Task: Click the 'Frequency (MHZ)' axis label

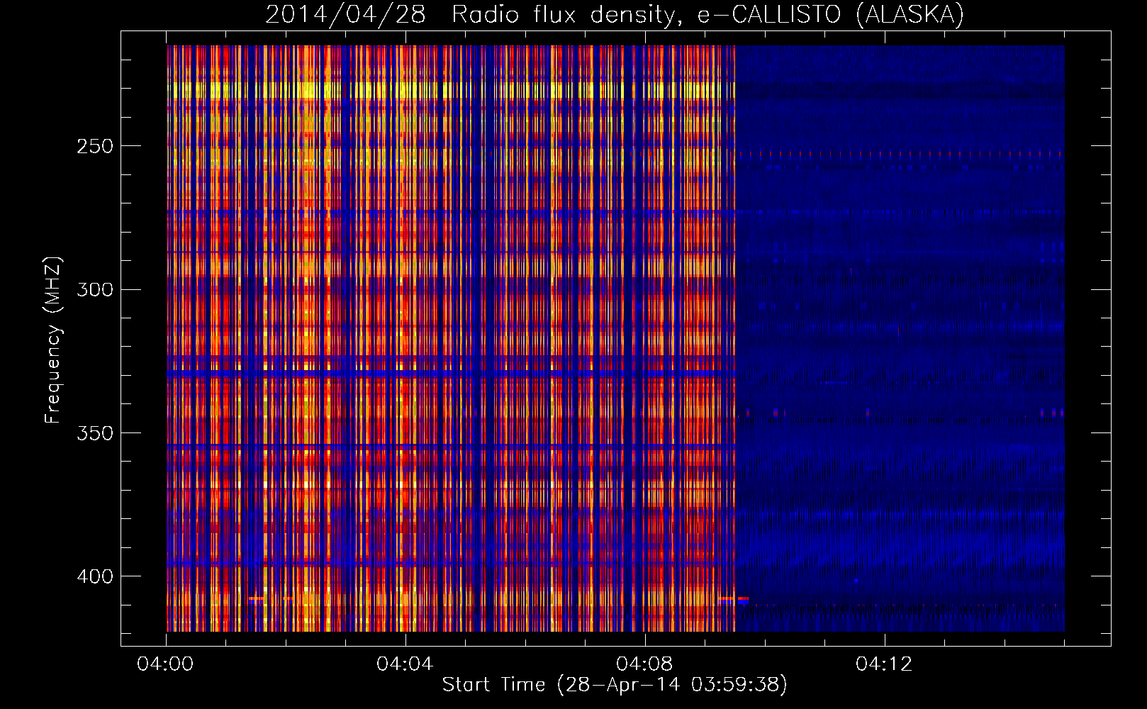Action: point(53,340)
